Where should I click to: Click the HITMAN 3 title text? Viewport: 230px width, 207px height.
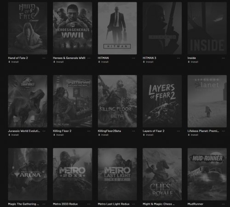(x=149, y=58)
